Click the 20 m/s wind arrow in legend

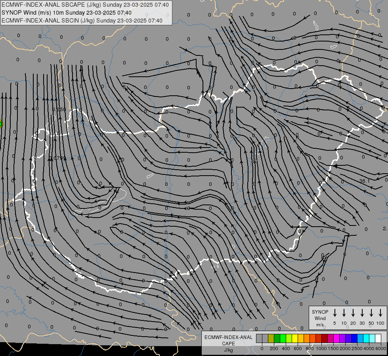(x=353, y=312)
